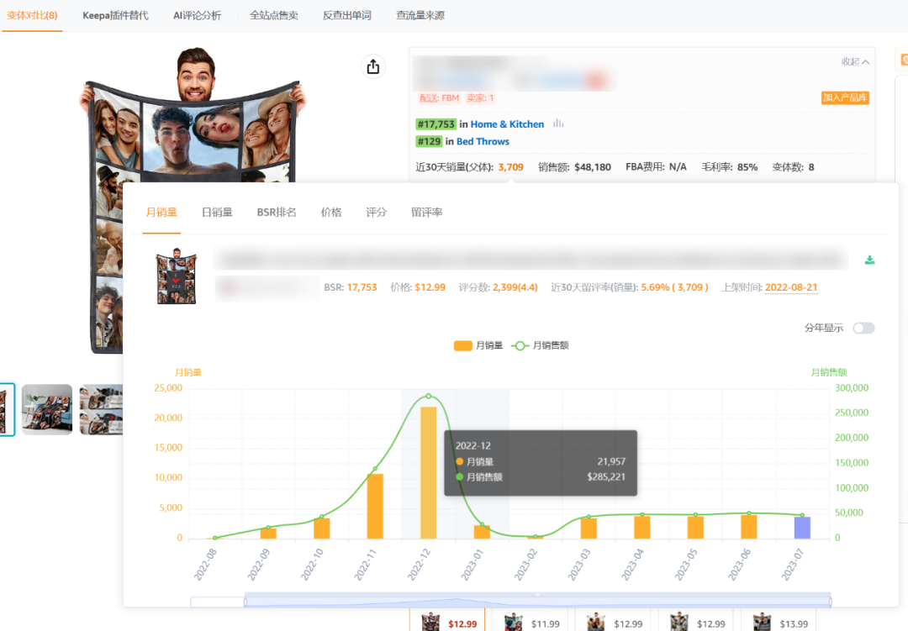Collapse panel using 收起 chevron
The image size is (908, 631).
tap(855, 62)
